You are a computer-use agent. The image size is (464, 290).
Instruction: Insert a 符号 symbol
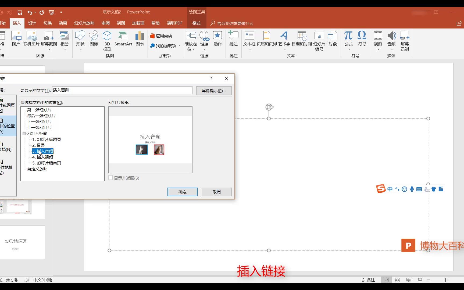[x=362, y=39]
